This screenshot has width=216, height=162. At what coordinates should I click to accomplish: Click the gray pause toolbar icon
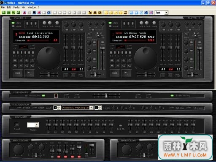[30, 13]
